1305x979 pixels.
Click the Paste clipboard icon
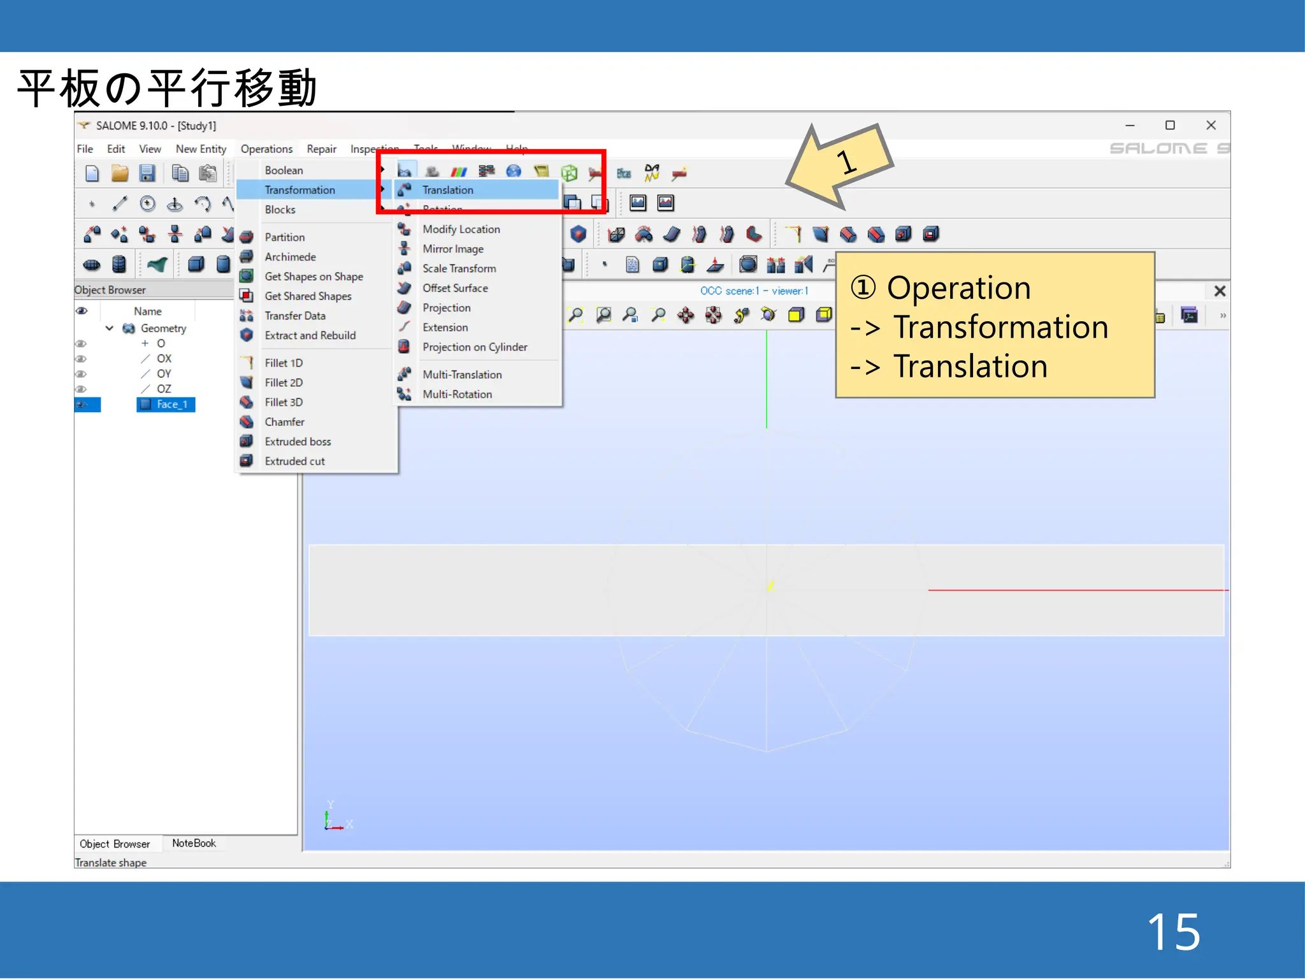tap(208, 173)
